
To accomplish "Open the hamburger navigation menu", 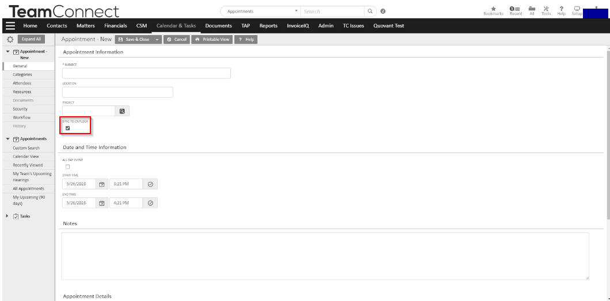I will click(10, 26).
